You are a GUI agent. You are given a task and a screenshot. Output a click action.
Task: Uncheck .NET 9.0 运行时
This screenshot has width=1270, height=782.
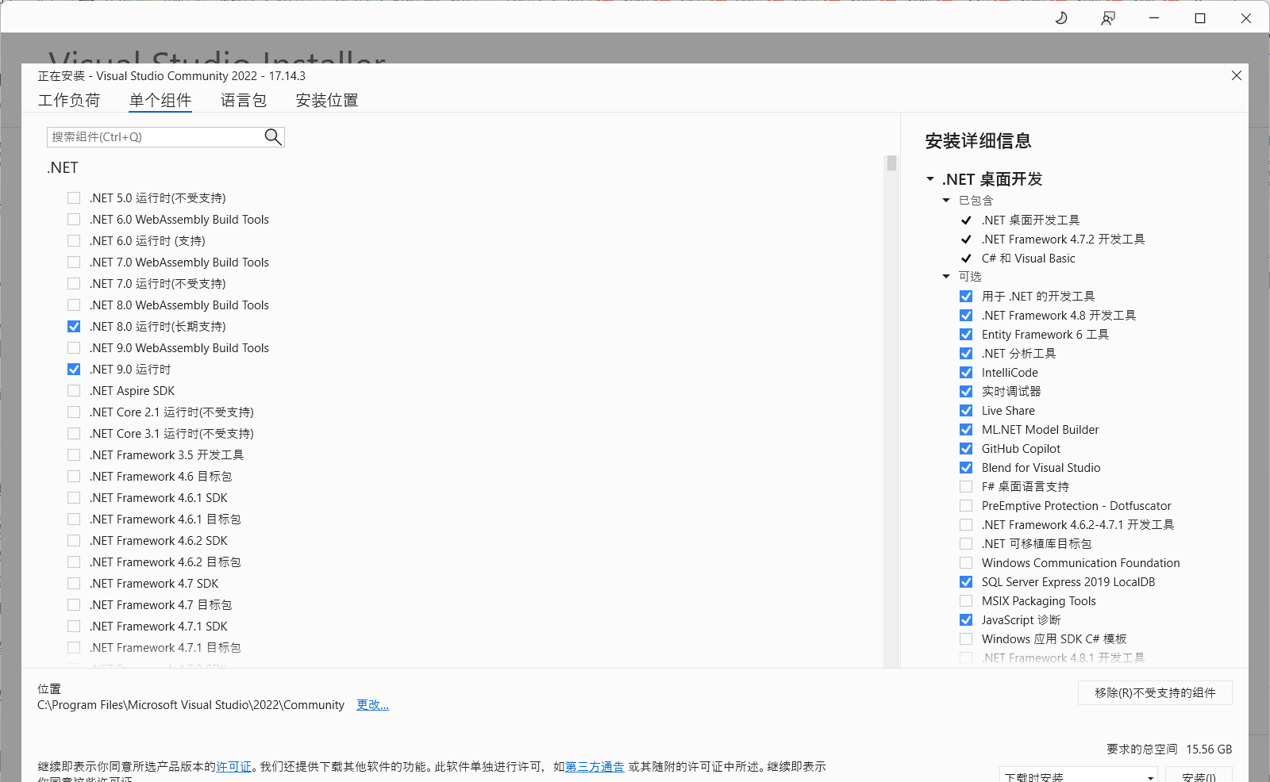74,370
